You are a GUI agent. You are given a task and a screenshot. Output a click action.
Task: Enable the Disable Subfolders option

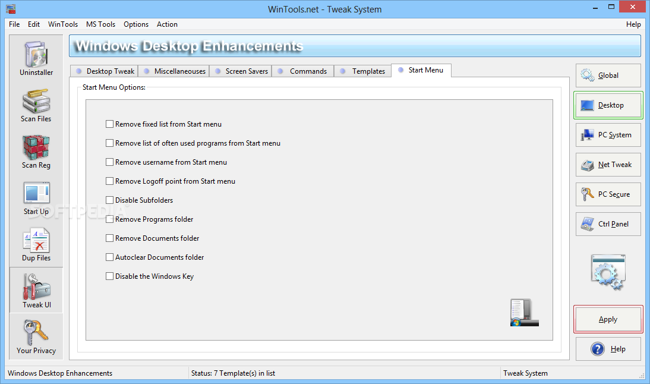[109, 200]
